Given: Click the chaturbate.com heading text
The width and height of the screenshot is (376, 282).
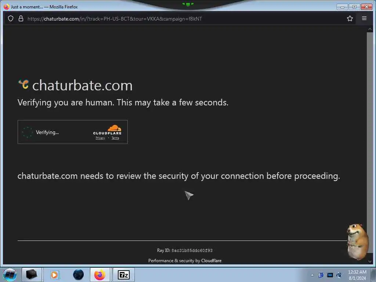Looking at the screenshot, I should (x=82, y=85).
